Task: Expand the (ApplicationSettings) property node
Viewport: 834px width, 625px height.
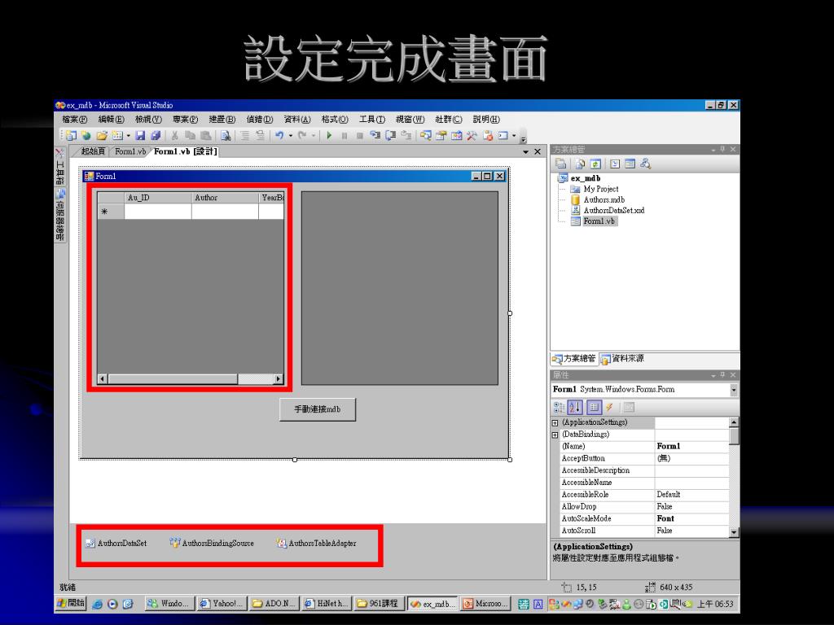Action: pyautogui.click(x=555, y=423)
